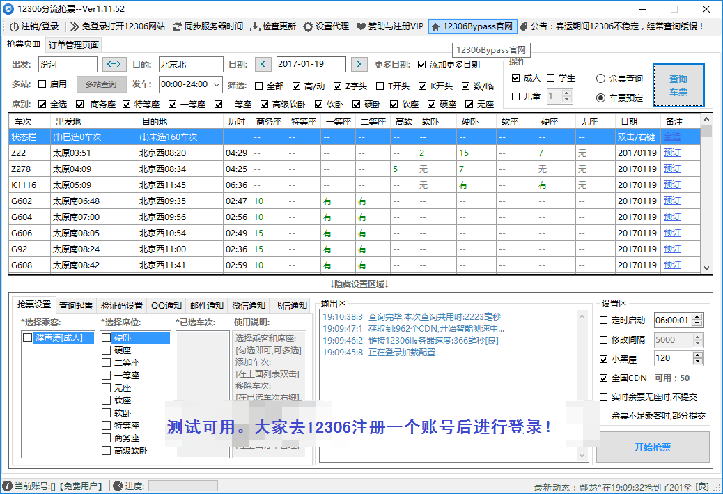
Task: Open the 验证码设置 tab
Action: [122, 305]
